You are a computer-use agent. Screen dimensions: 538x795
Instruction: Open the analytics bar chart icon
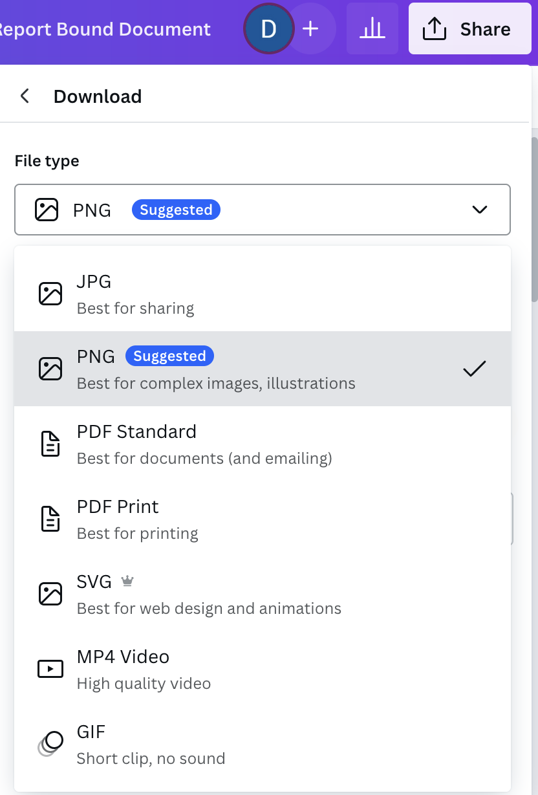(x=372, y=28)
